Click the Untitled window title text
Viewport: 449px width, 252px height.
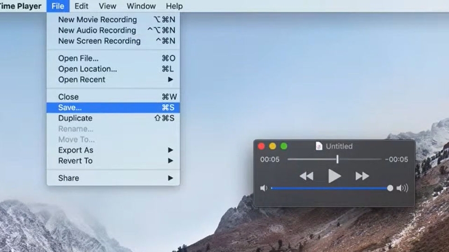pyautogui.click(x=339, y=146)
